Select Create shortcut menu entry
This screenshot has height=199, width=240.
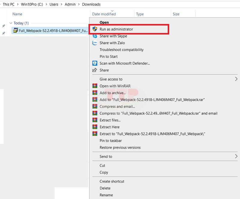tap(112, 181)
